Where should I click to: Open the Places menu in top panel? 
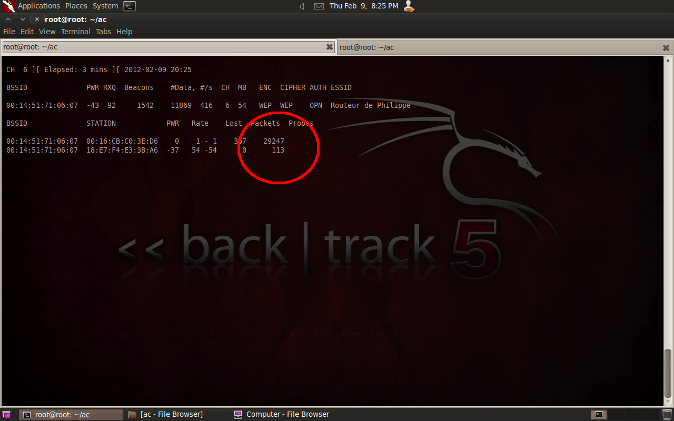tap(76, 6)
